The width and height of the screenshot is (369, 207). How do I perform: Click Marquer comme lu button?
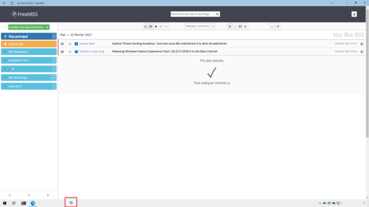point(197,26)
